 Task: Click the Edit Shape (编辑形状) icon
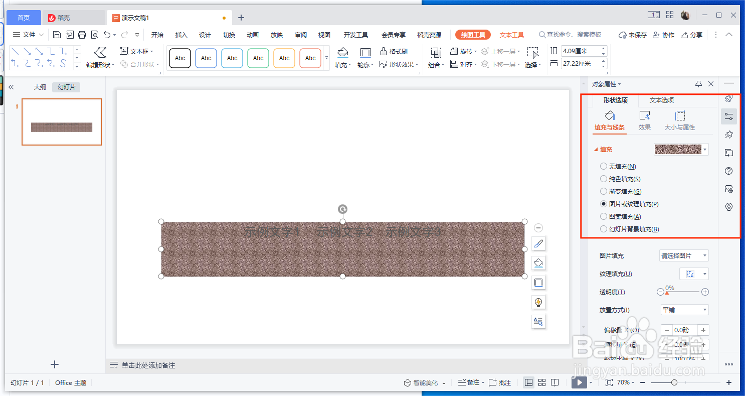101,53
